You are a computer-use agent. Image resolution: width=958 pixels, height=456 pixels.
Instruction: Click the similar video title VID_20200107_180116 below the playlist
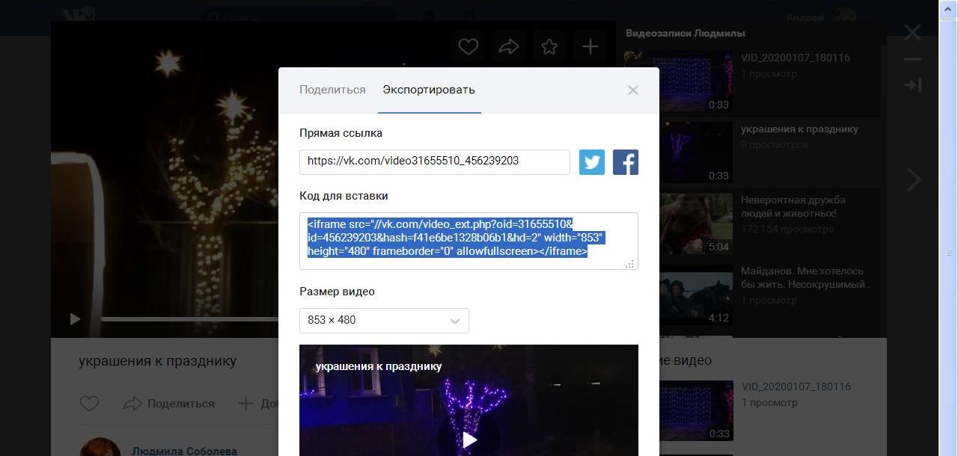[x=796, y=386]
